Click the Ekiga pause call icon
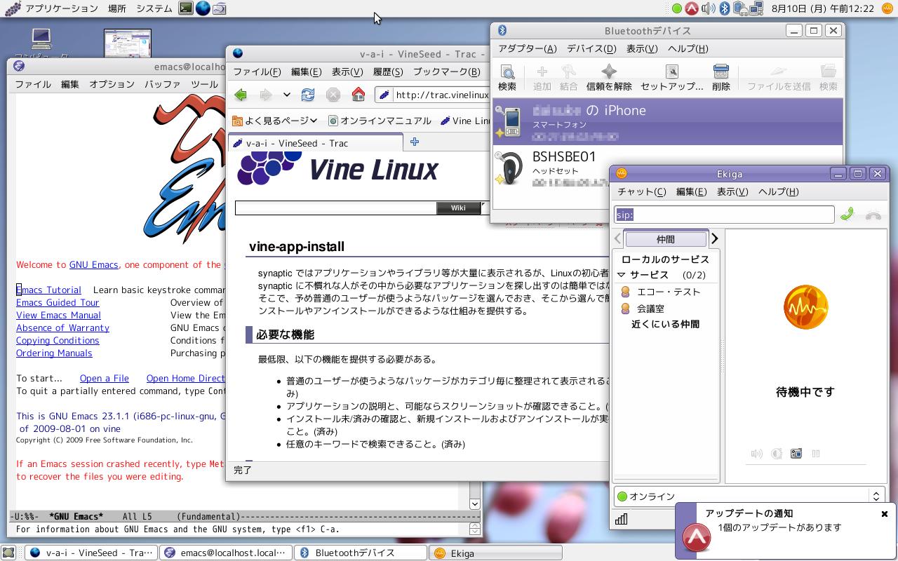 pos(816,454)
